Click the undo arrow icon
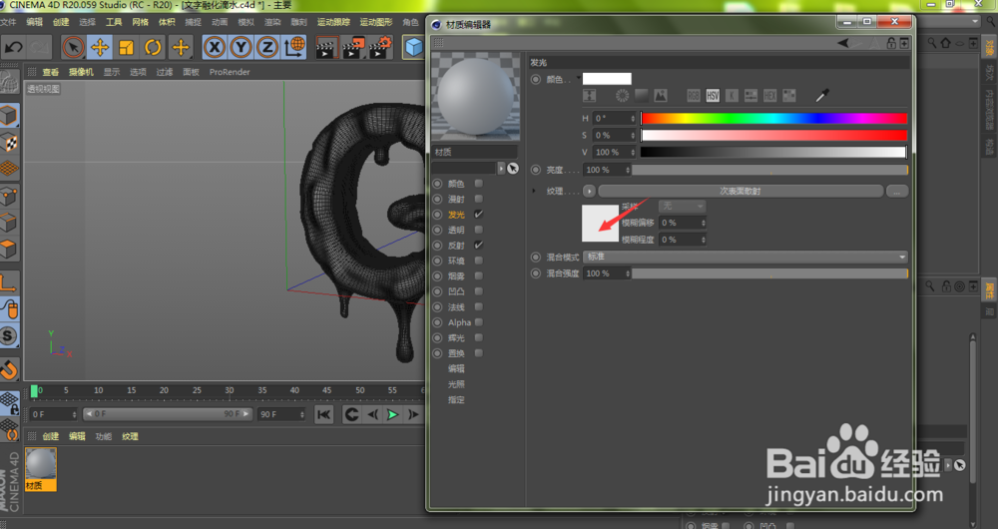The height and width of the screenshot is (529, 998). pyautogui.click(x=13, y=47)
